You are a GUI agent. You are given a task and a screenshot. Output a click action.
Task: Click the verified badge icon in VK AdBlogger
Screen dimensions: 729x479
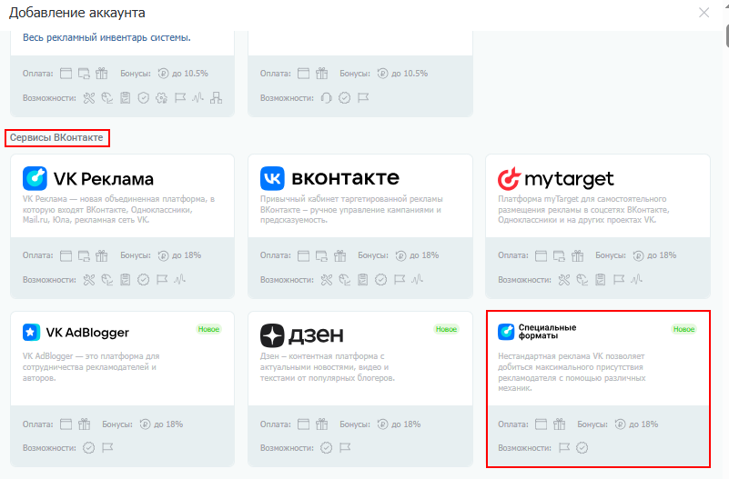pyautogui.click(x=89, y=448)
